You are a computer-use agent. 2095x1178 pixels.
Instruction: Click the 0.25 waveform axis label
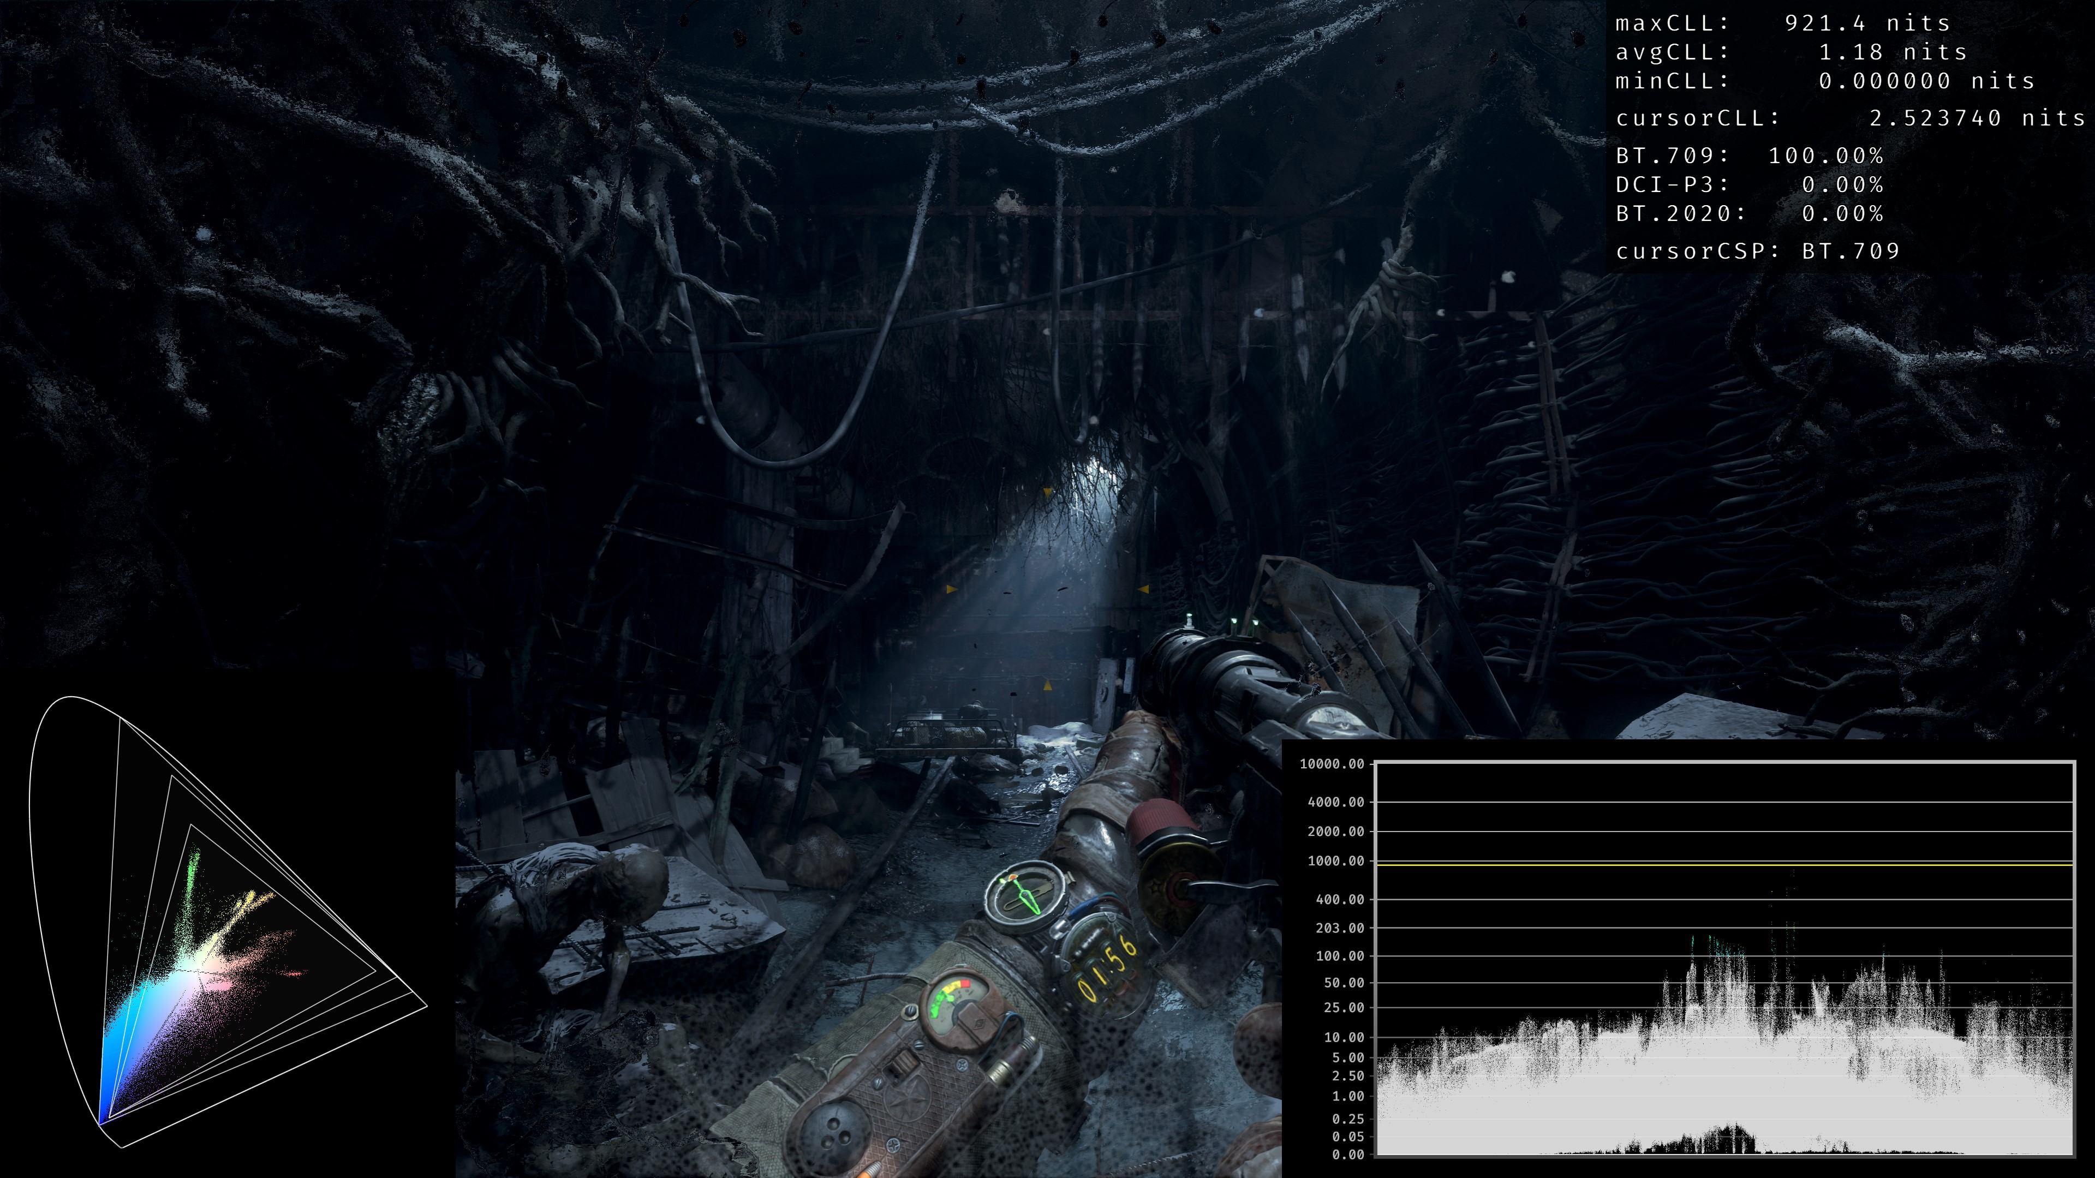(1347, 1120)
